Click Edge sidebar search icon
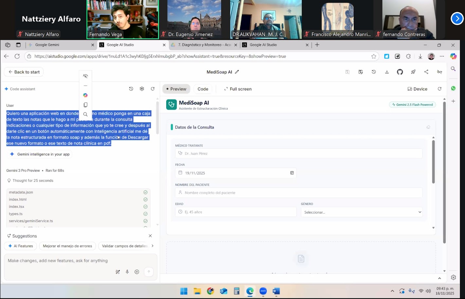 click(x=453, y=69)
